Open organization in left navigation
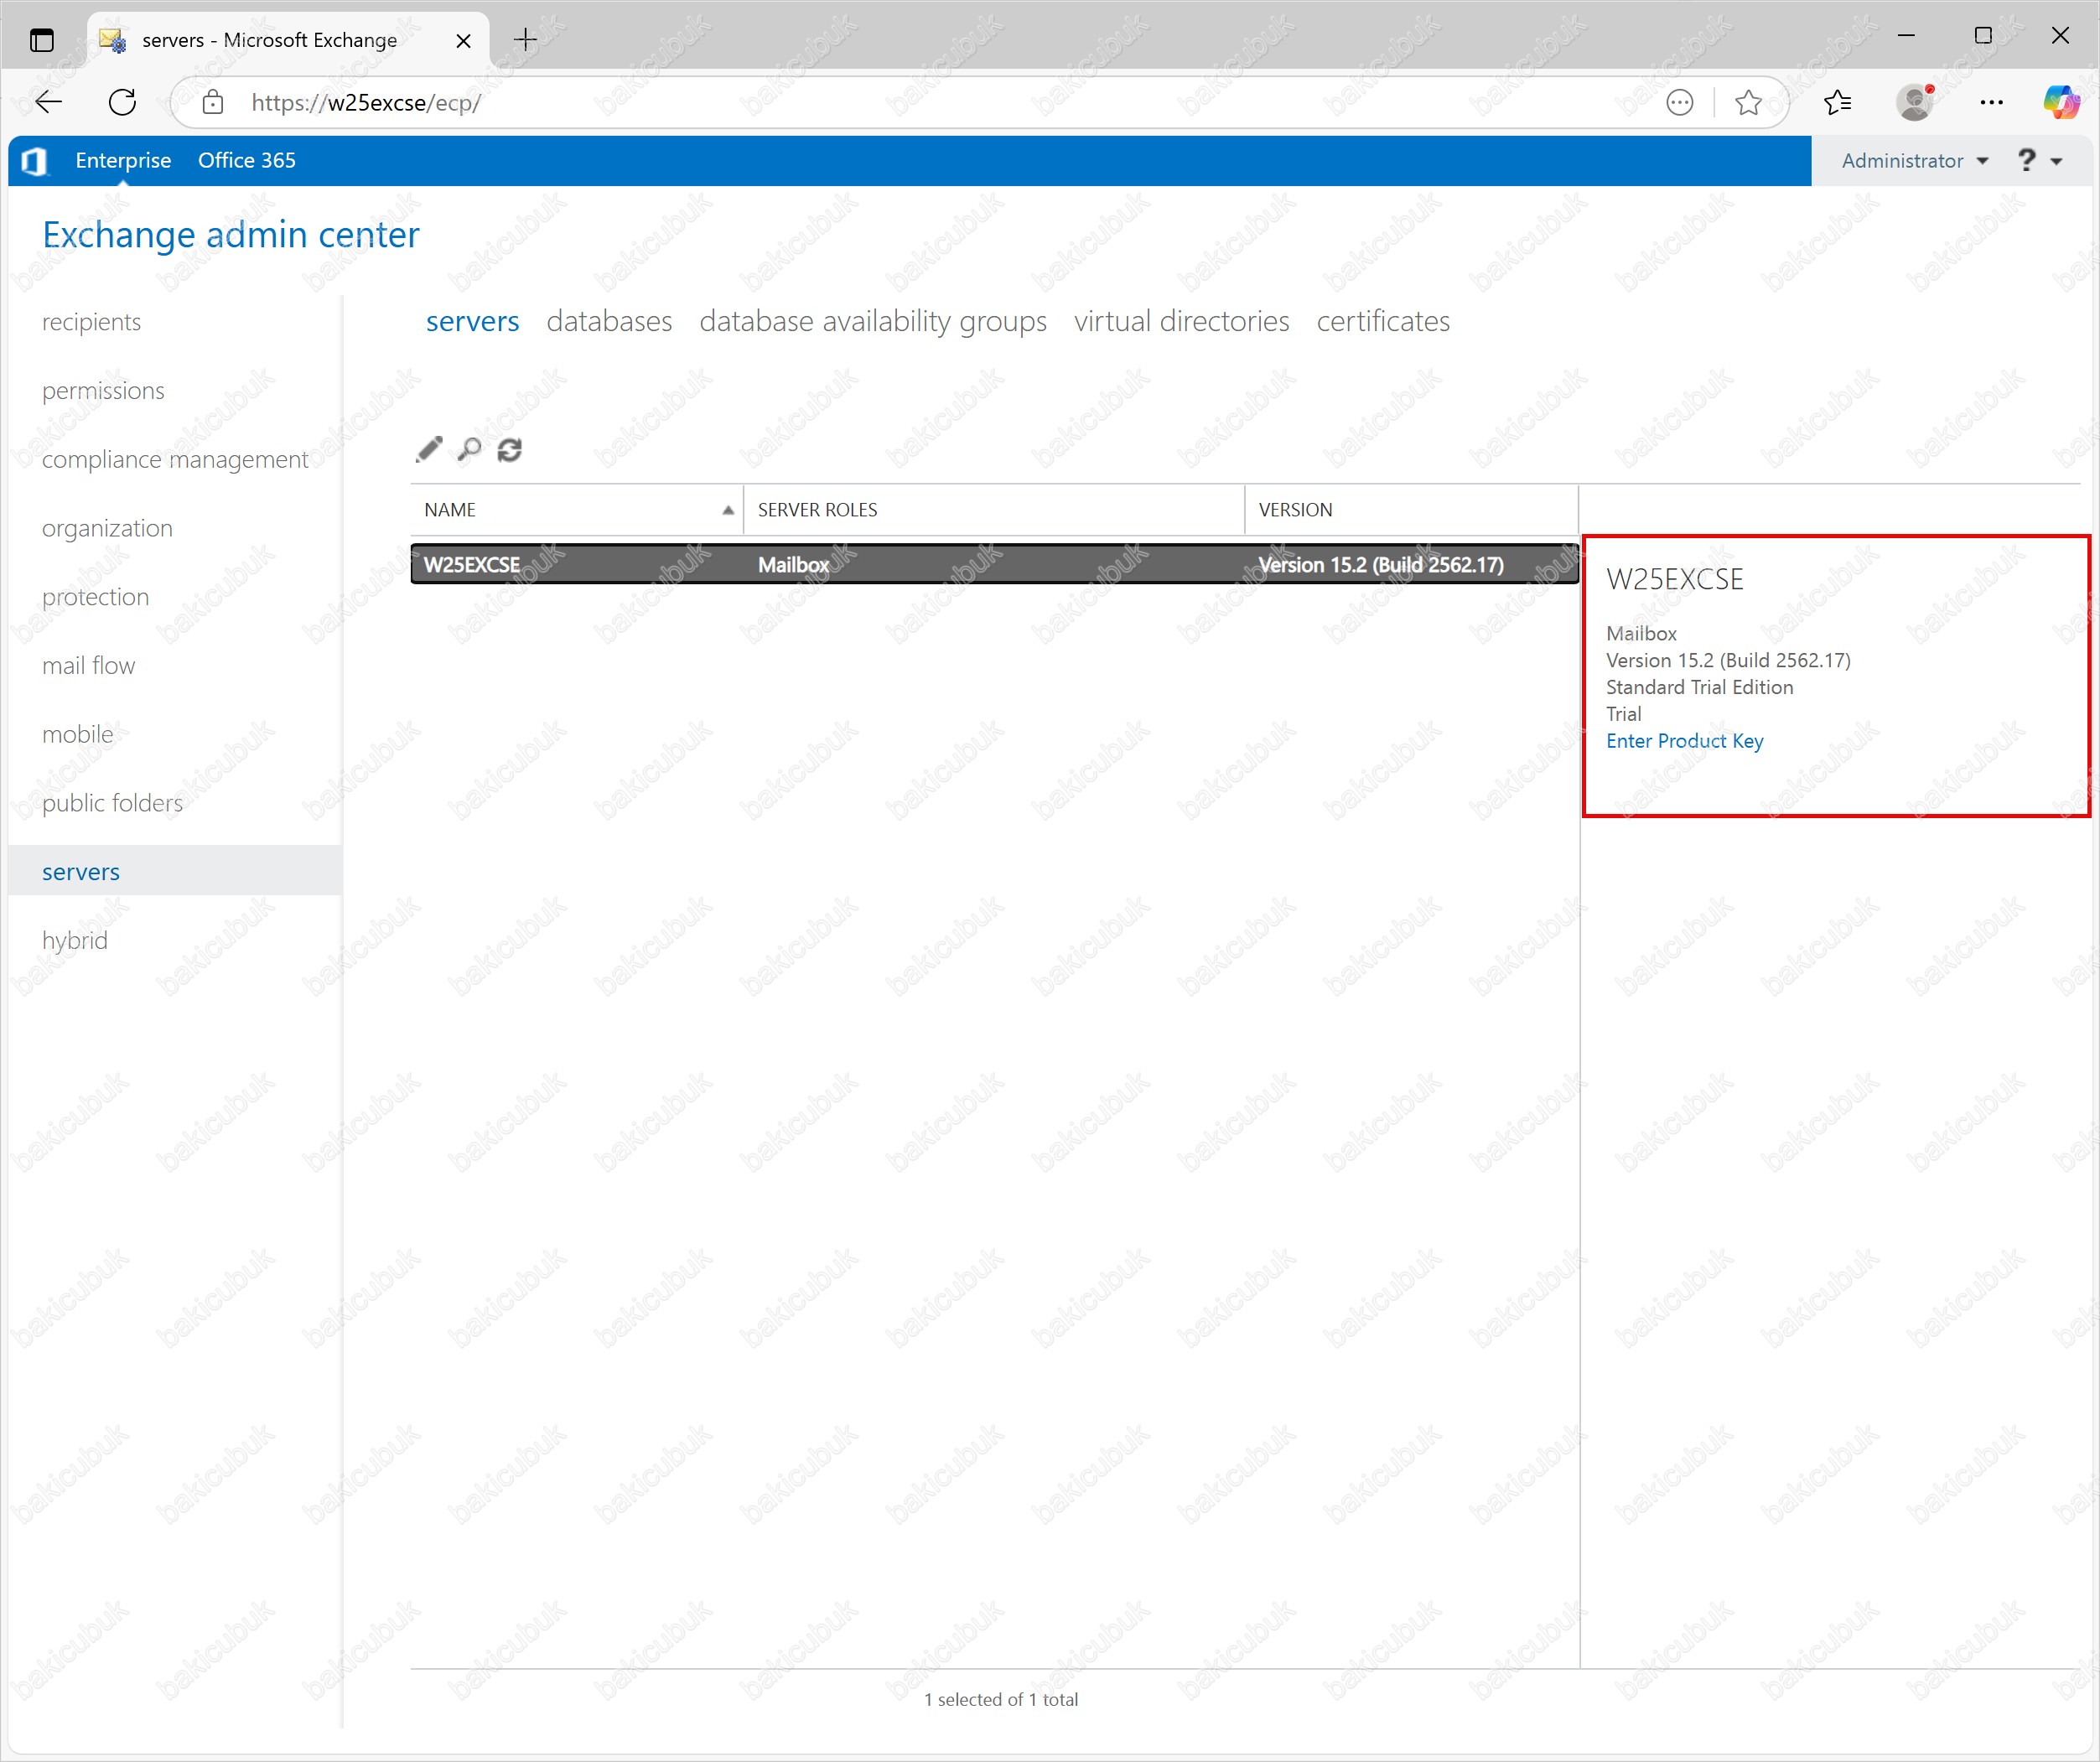 coord(107,528)
